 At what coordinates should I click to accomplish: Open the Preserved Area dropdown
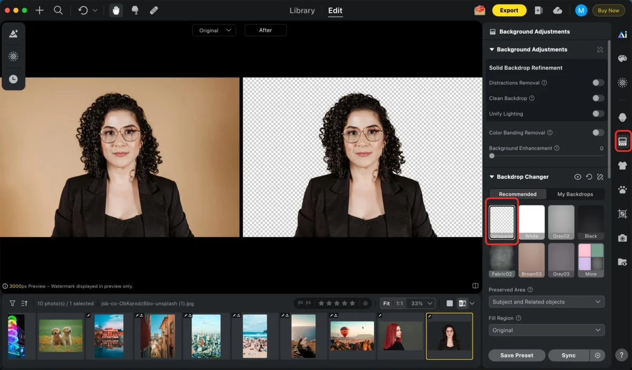tap(546, 301)
